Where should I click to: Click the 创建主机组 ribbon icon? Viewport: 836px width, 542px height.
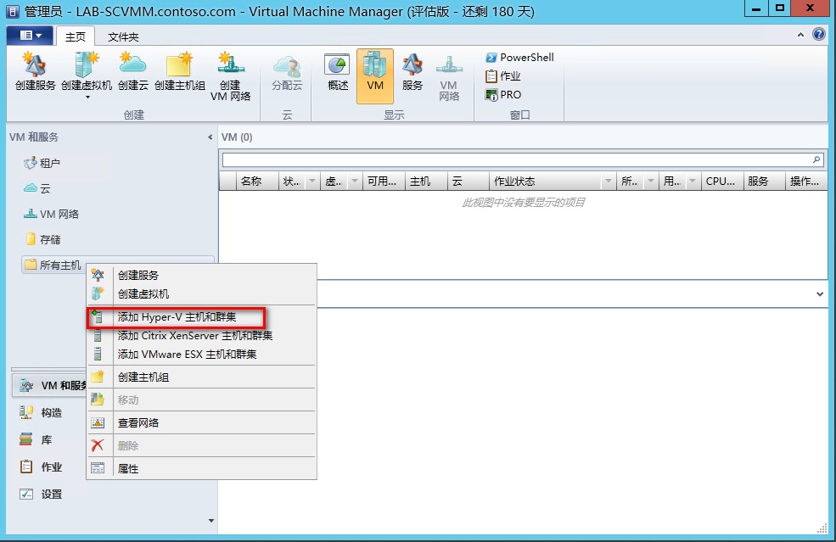click(180, 72)
